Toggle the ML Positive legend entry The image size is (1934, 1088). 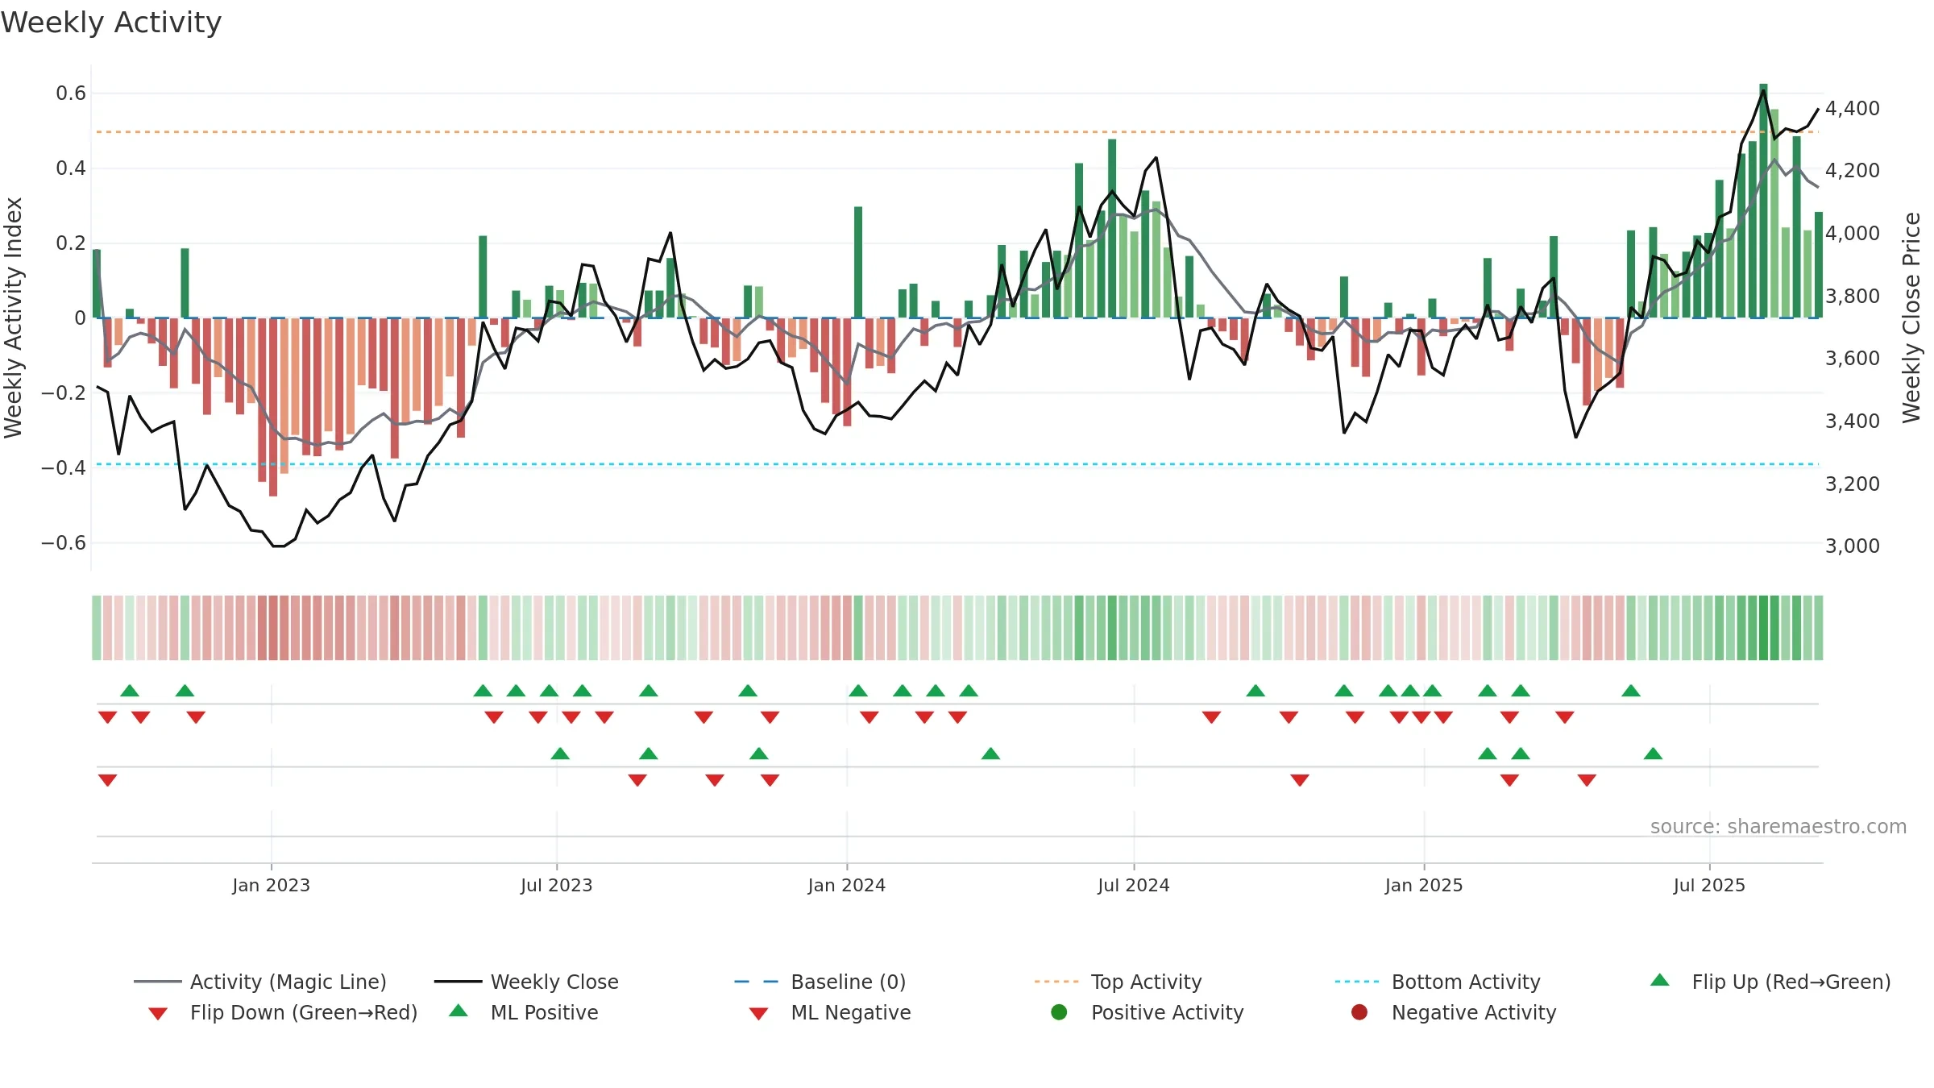[x=524, y=1012]
